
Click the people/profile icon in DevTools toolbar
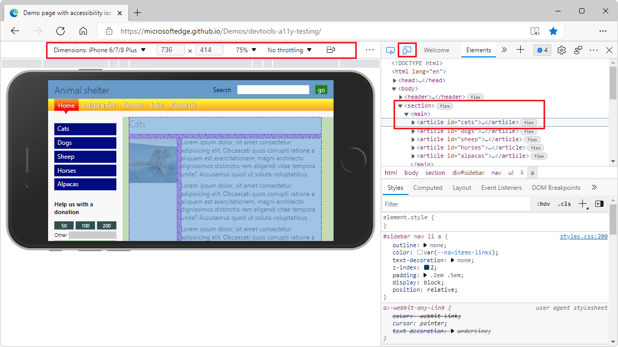point(578,50)
